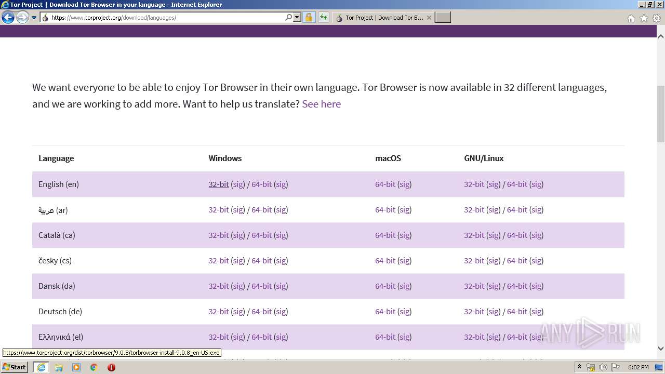This screenshot has height=374, width=665.
Task: Open Google Chrome taskbar icon
Action: 94,367
